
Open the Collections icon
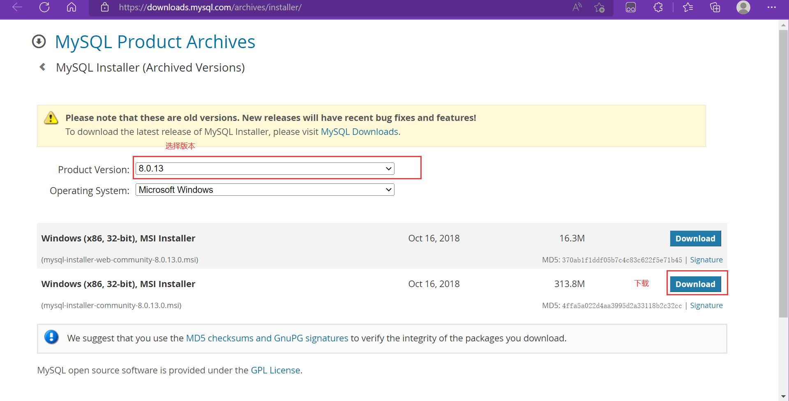pyautogui.click(x=715, y=7)
